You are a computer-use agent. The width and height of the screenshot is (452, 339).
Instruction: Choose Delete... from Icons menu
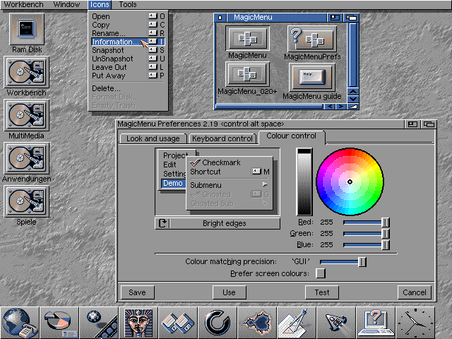[x=128, y=88]
